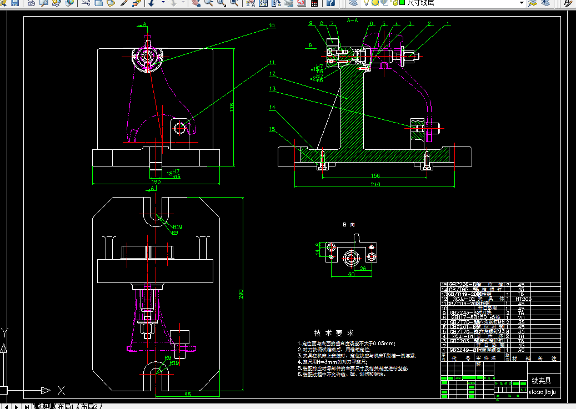The width and height of the screenshot is (576, 409).
Task: Open the Markup Set Manager icon
Action: [301, 3]
